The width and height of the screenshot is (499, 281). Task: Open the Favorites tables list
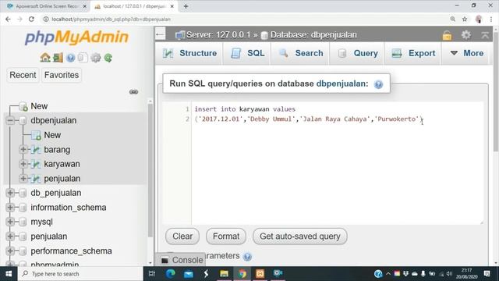pyautogui.click(x=62, y=75)
